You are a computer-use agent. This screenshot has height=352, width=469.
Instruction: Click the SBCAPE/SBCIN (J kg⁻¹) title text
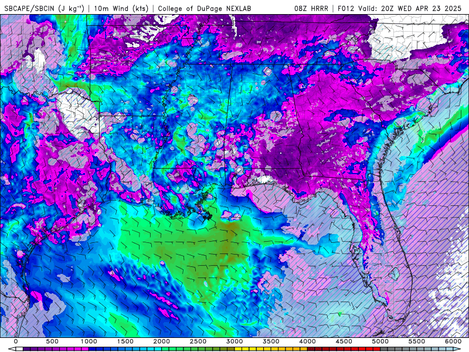point(45,8)
